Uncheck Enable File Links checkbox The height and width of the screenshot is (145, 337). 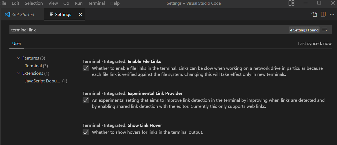click(86, 68)
